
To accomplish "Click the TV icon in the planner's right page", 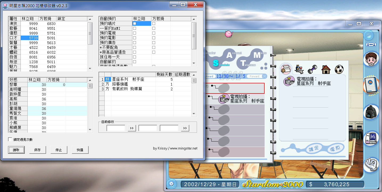I will [289, 81].
